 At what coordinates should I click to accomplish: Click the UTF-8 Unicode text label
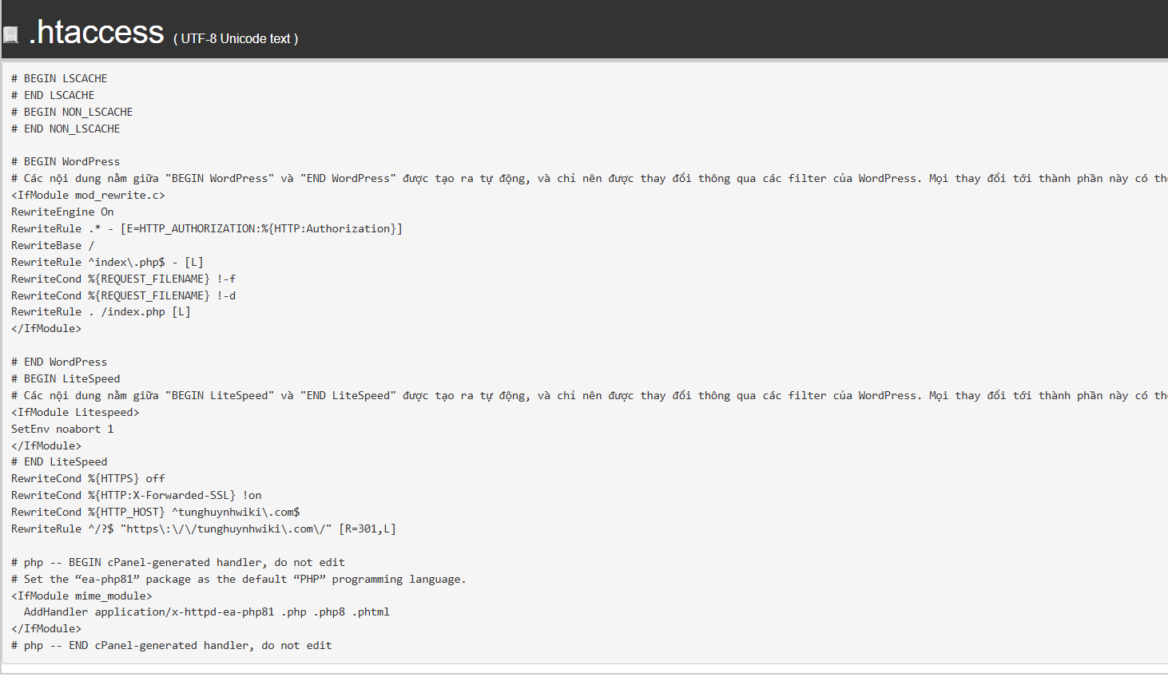pyautogui.click(x=236, y=38)
